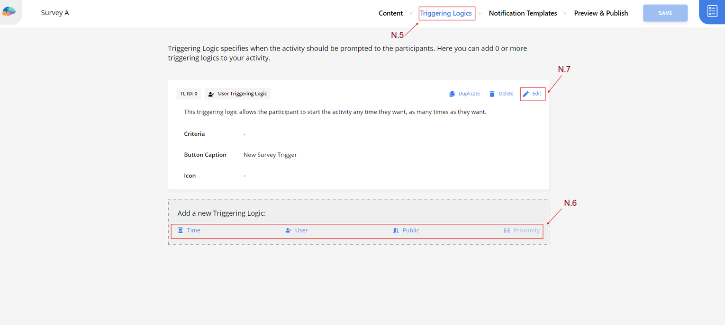The width and height of the screenshot is (725, 325).
Task: Select the Triggering Logics tab
Action: (x=446, y=13)
